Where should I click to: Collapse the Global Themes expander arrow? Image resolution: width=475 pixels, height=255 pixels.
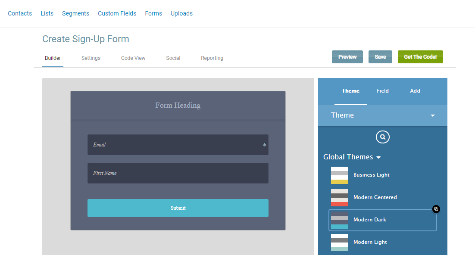(378, 158)
